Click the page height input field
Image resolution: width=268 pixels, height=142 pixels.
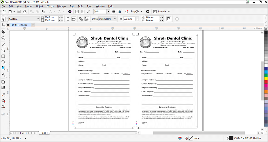click(x=51, y=21)
